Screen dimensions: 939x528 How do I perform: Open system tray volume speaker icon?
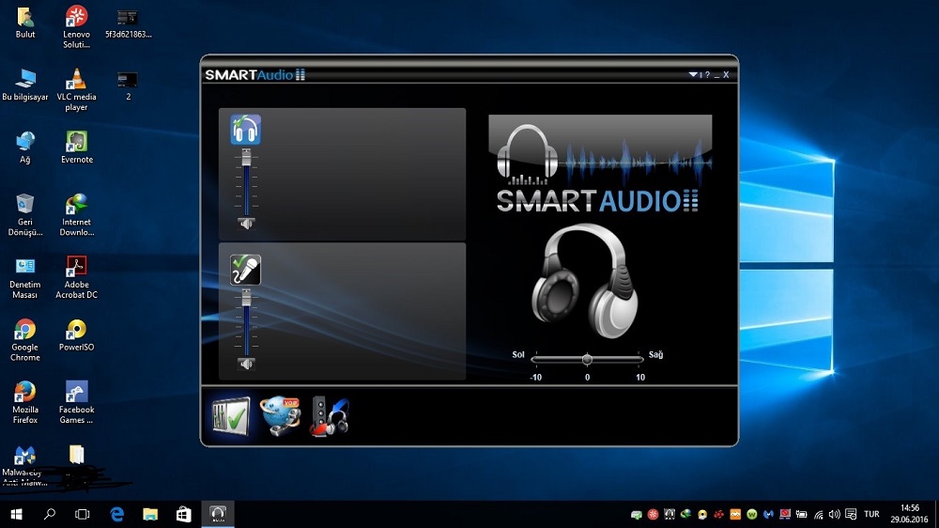(x=834, y=514)
